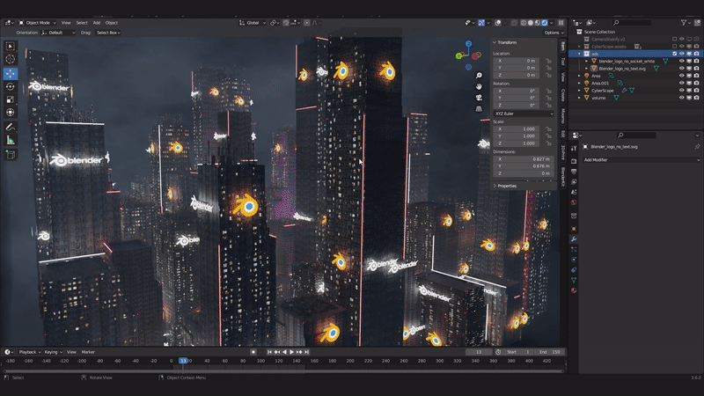Expand the CyberScape object tree row

579,91
